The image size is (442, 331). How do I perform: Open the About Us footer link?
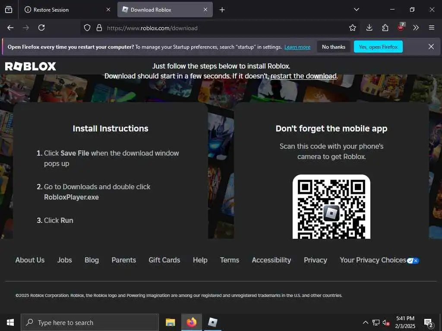[x=30, y=260]
